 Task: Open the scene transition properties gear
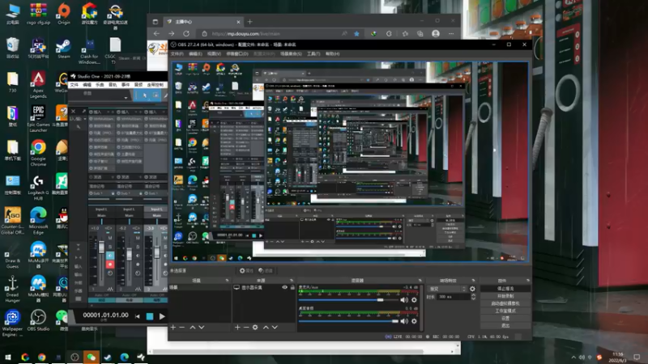pos(472,289)
